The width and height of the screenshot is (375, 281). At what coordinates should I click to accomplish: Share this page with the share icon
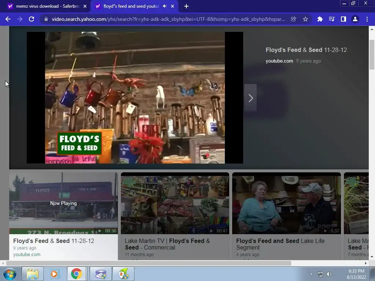click(293, 19)
